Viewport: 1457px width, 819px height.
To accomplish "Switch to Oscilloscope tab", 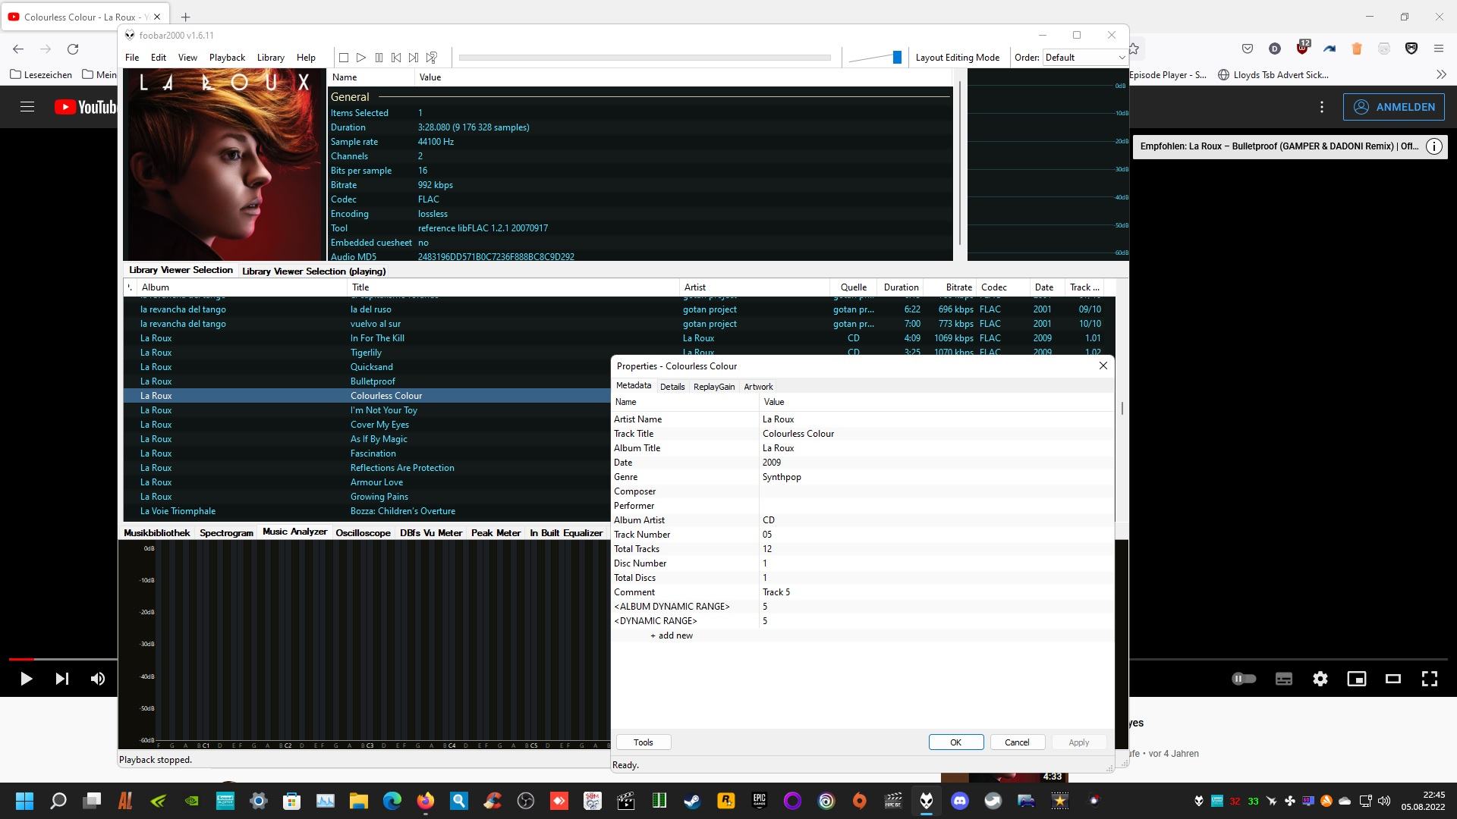I will click(363, 532).
